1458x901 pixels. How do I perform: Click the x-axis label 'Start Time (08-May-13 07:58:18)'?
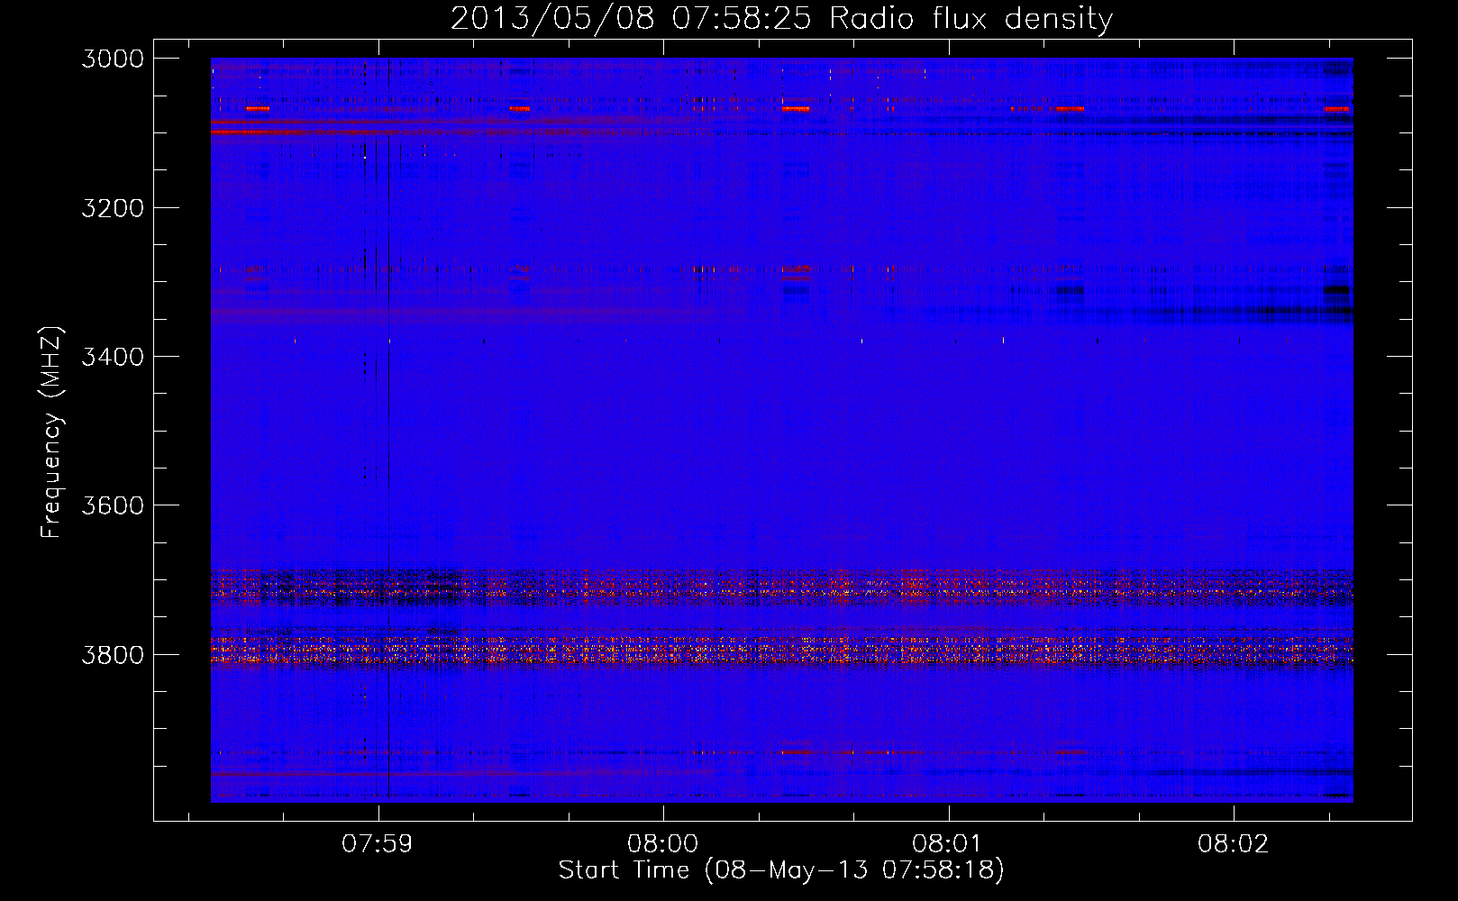(781, 870)
